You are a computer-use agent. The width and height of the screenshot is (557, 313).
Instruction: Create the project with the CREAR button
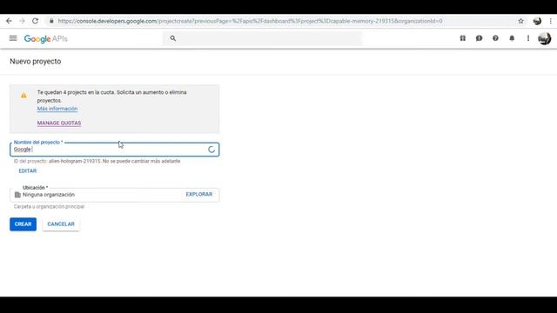[x=23, y=224]
